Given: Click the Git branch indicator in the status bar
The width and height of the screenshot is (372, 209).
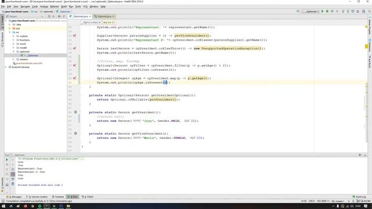Looking at the screenshot, I should 338,201.
